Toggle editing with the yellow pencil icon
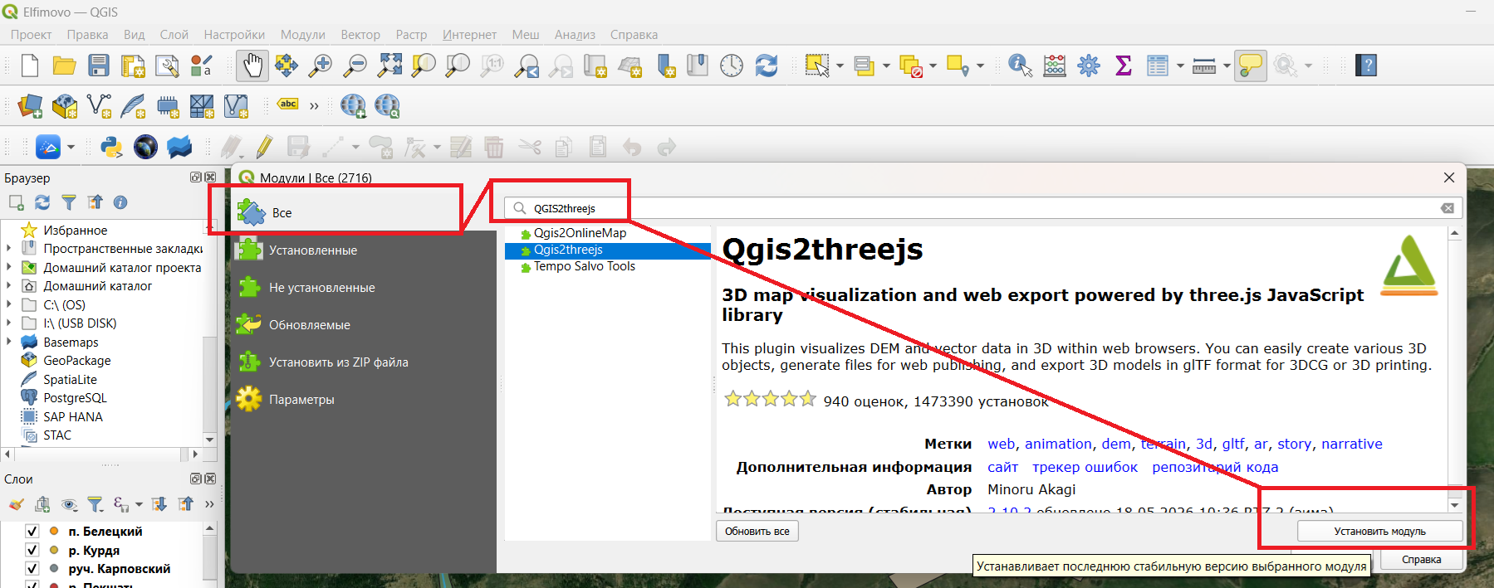Screen dimensions: 1494x588 tap(264, 147)
